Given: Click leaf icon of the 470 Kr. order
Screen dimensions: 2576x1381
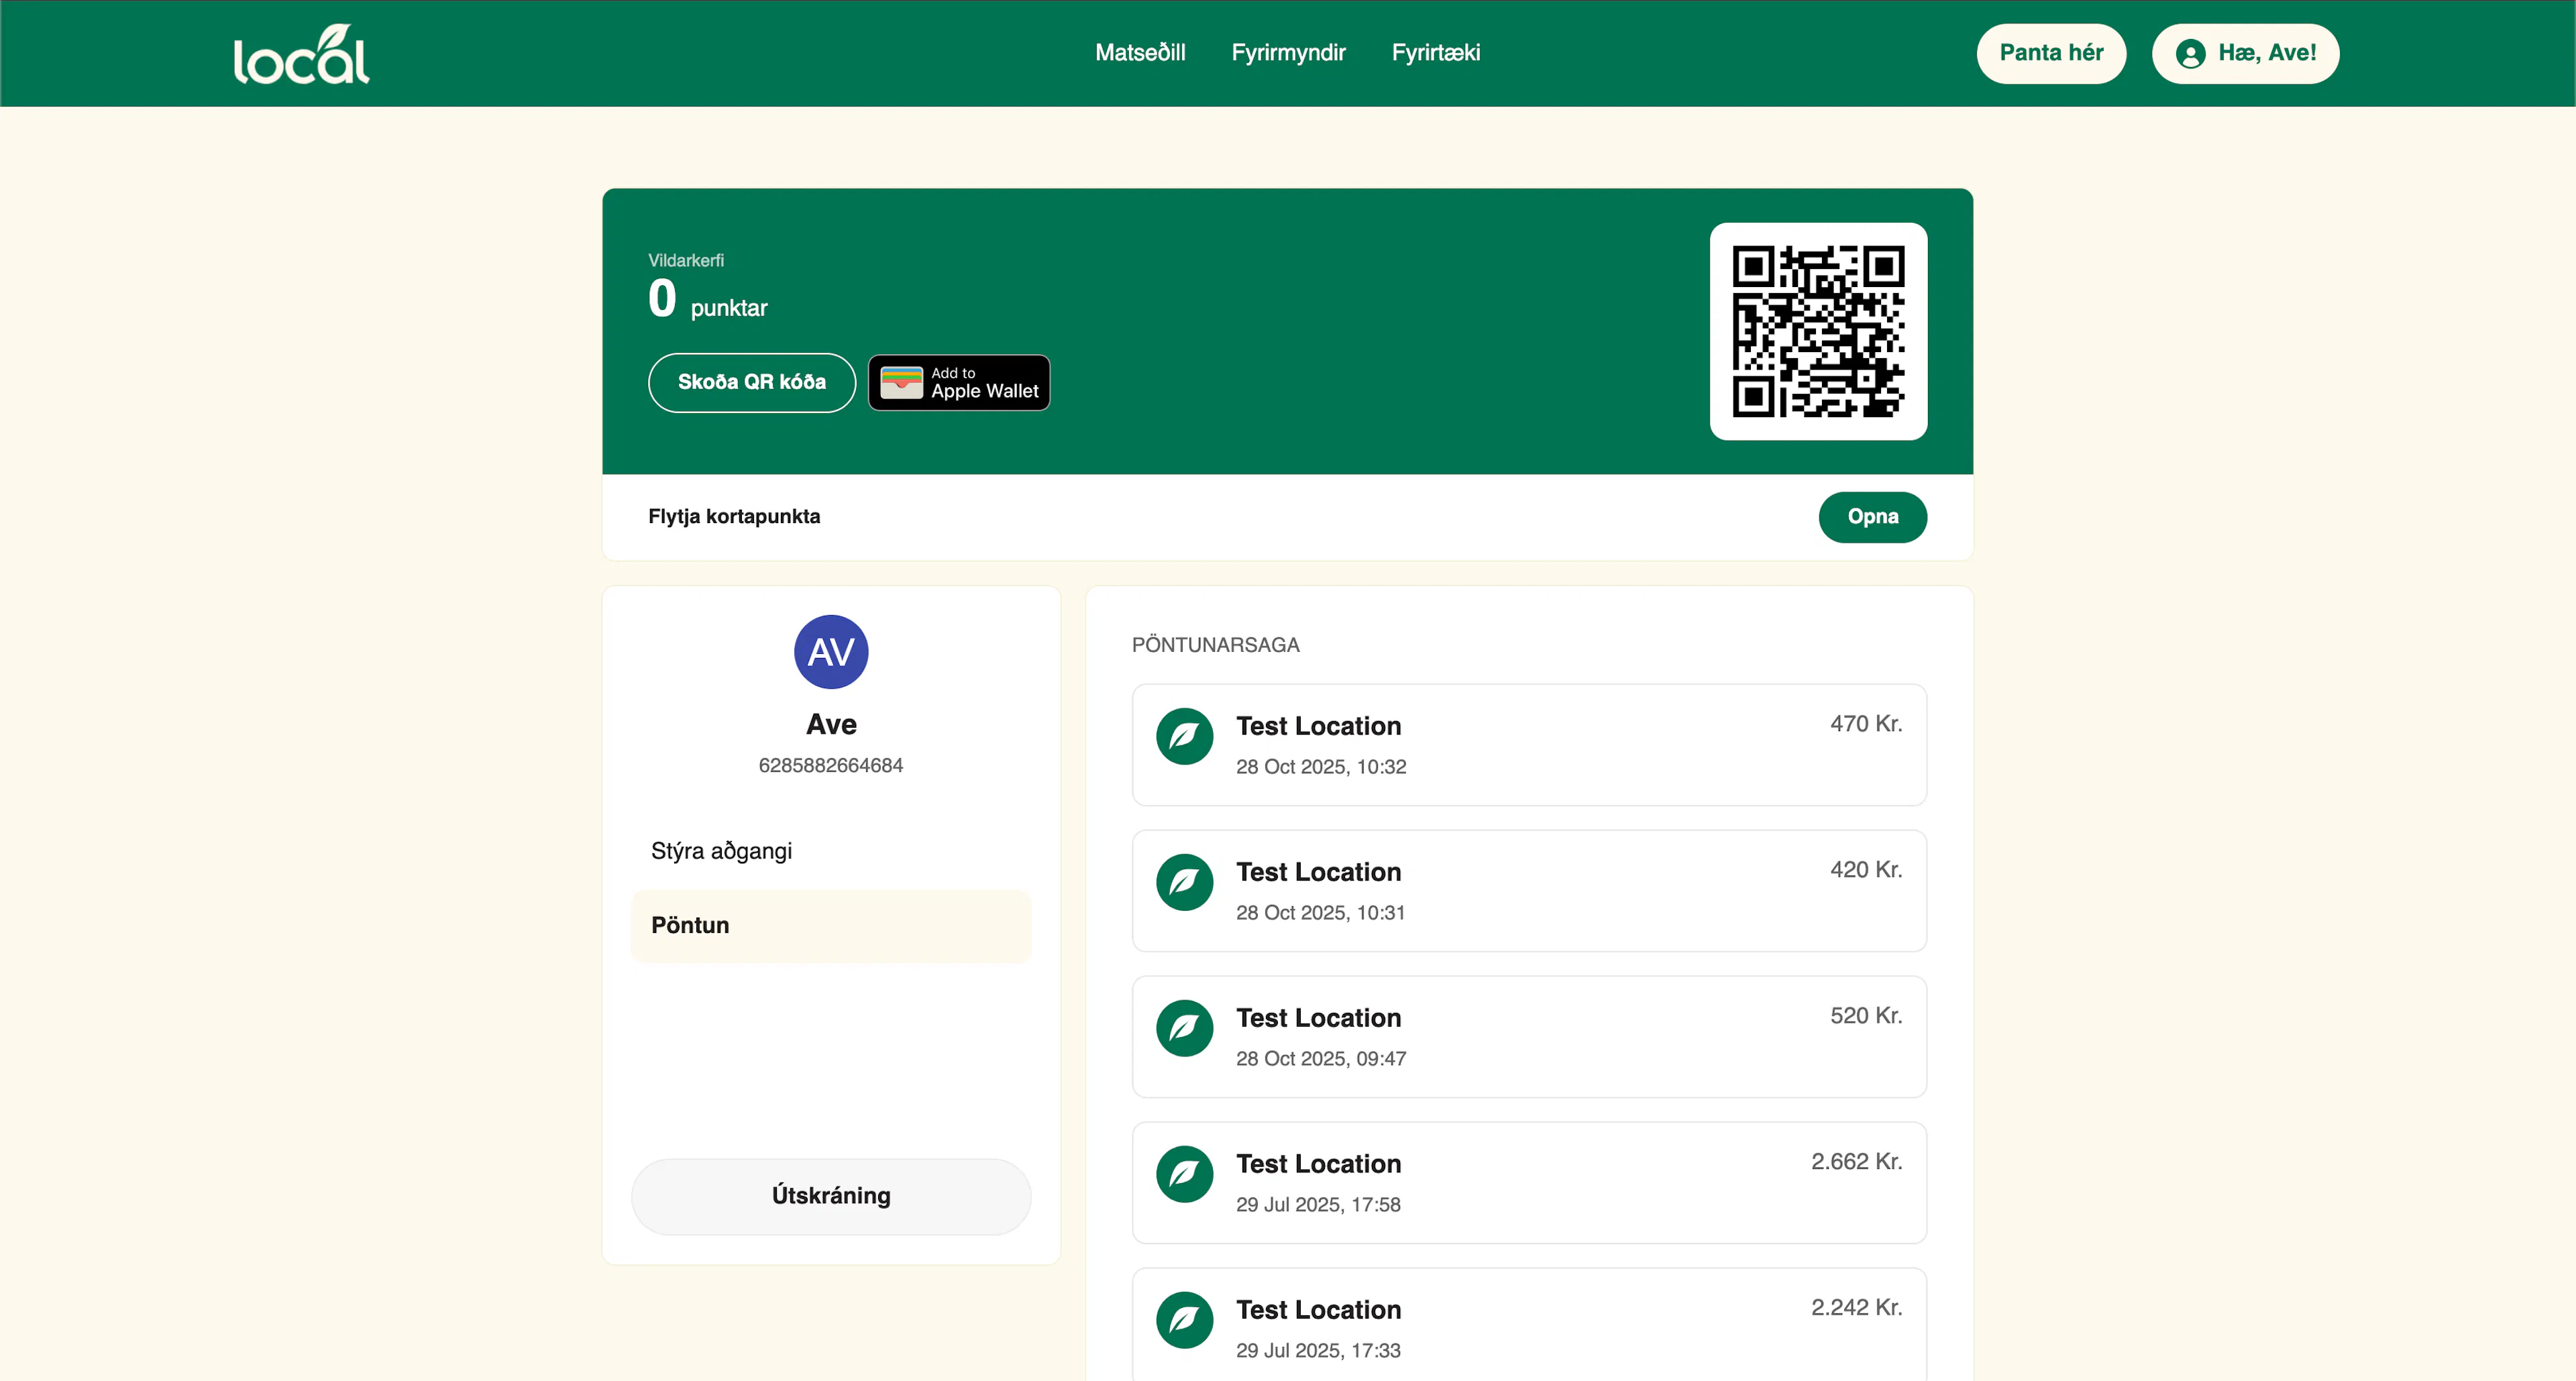Looking at the screenshot, I should click(x=1184, y=737).
